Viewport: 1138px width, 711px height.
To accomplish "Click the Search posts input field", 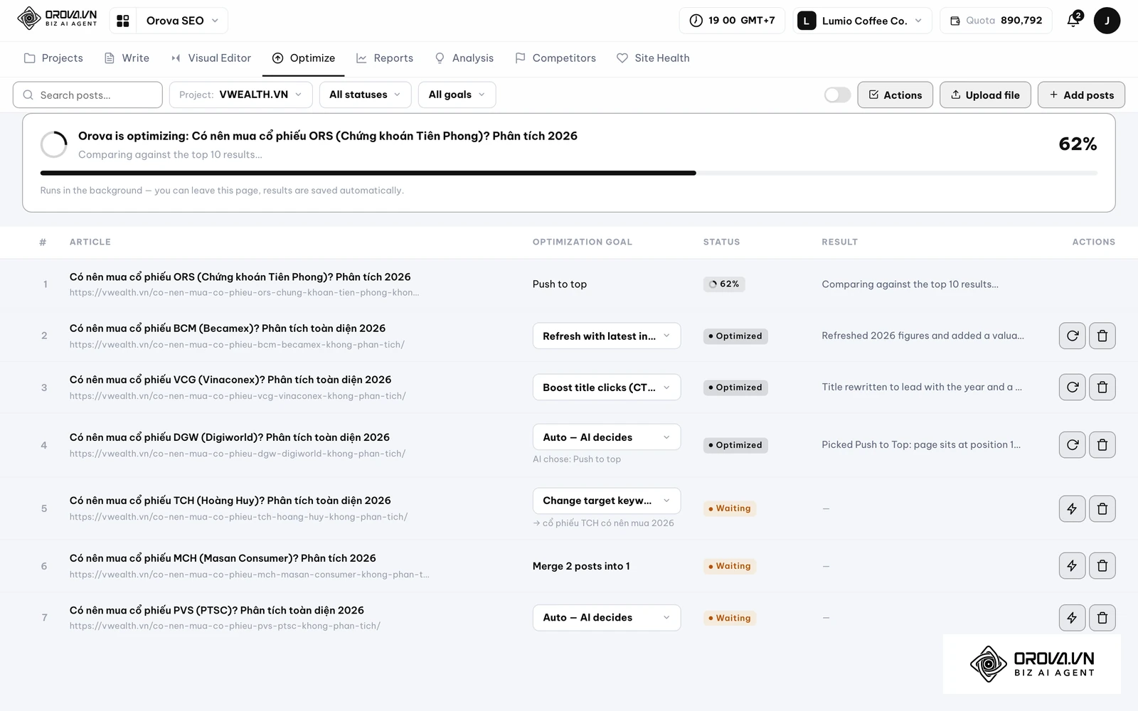I will pos(87,95).
